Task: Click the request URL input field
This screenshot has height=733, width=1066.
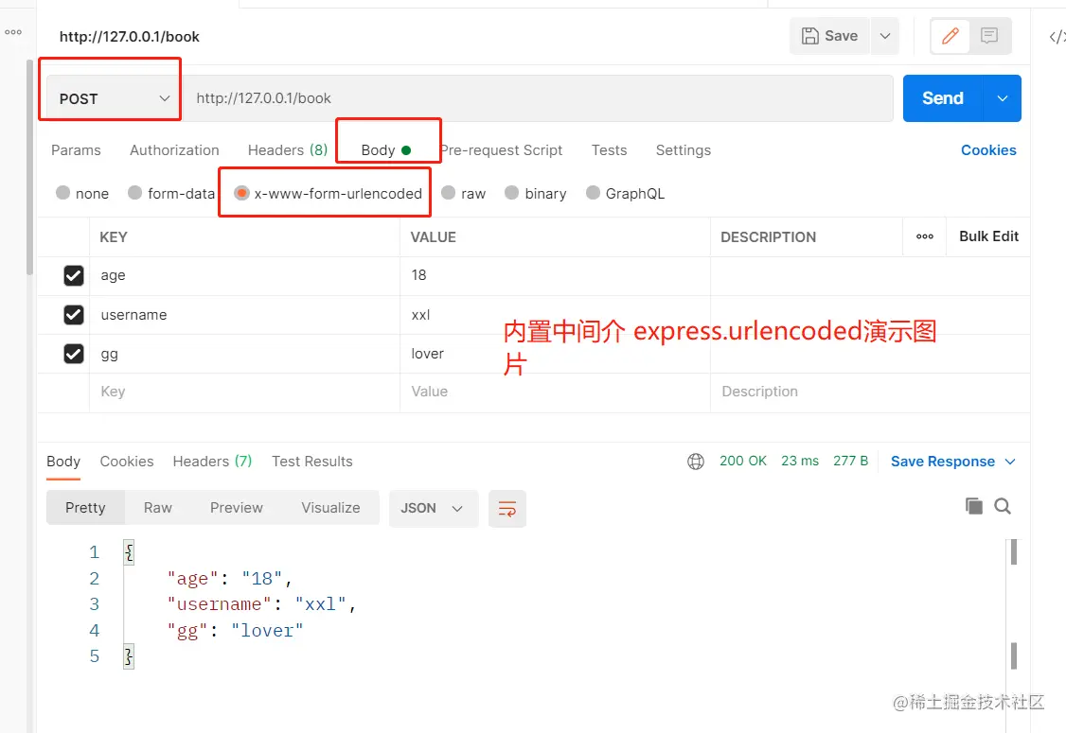Action: (x=539, y=98)
